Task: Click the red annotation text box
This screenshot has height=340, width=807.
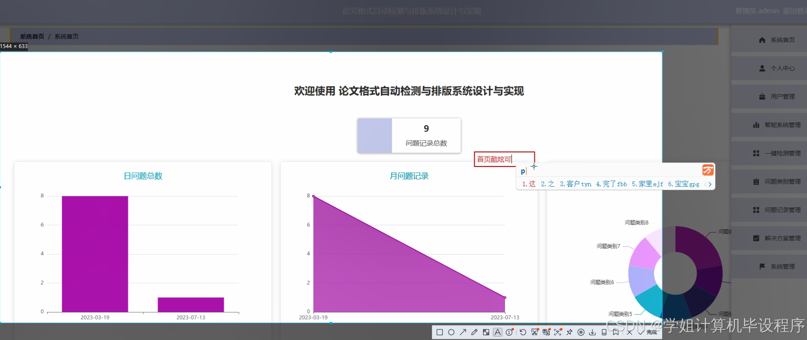Action: pyautogui.click(x=505, y=159)
